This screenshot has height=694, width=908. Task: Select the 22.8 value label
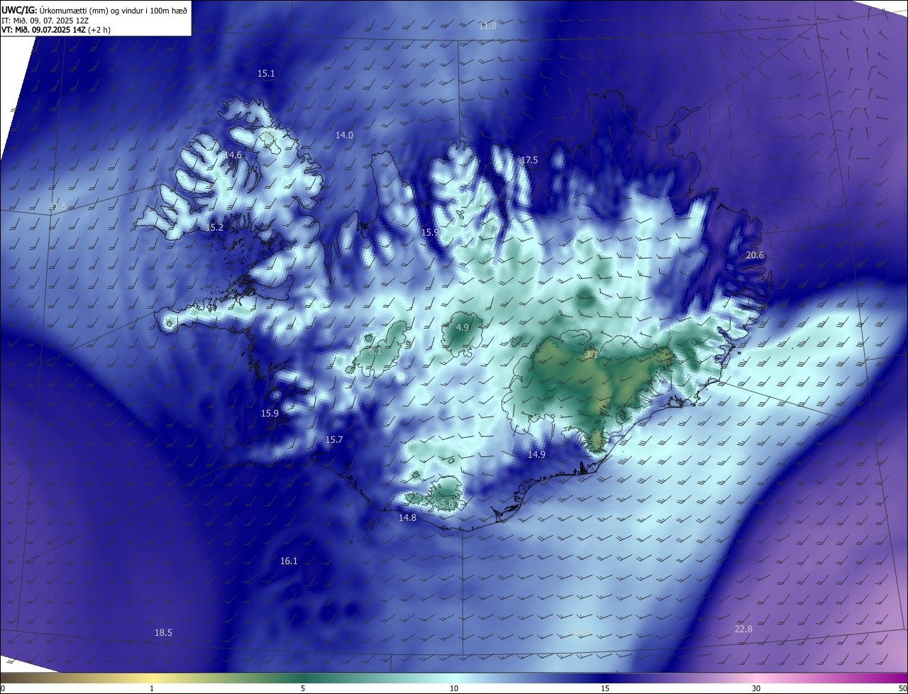click(x=743, y=629)
